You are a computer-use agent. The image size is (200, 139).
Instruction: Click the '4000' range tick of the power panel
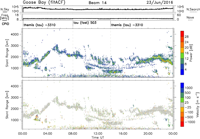click(x=14, y=34)
